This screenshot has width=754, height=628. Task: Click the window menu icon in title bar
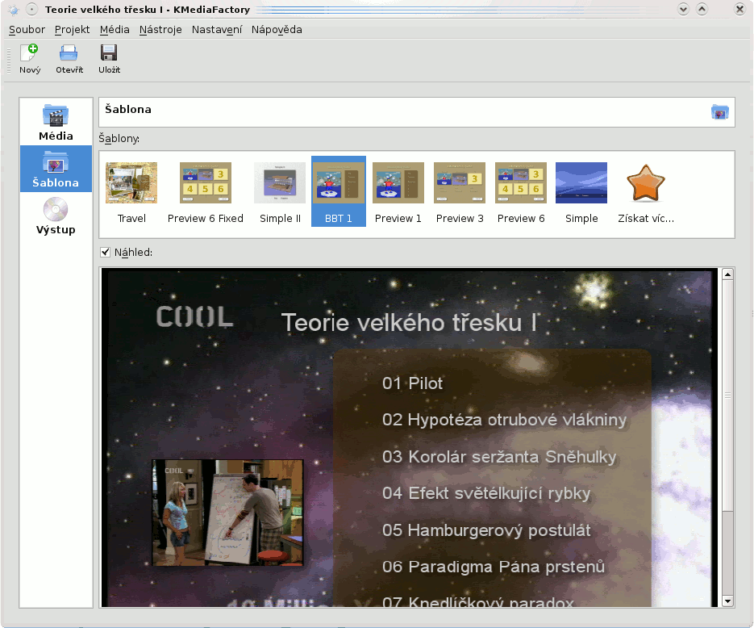coord(13,10)
